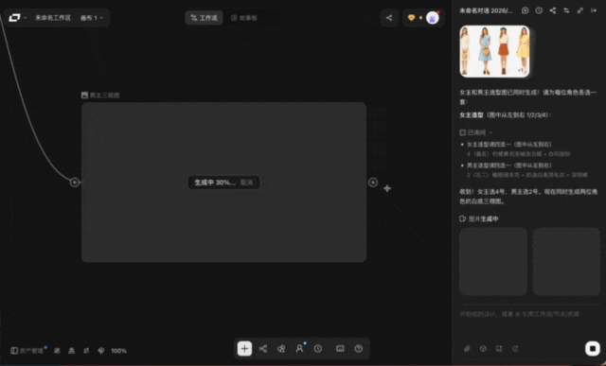The height and width of the screenshot is (366, 606).
Task: Open the gold credits badge
Action: tap(412, 18)
